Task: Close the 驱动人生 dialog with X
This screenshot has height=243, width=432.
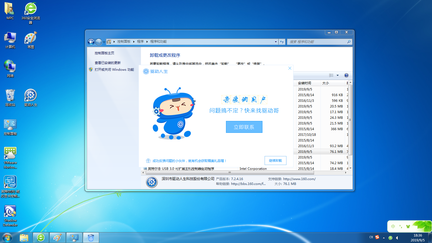Action: coord(290,68)
